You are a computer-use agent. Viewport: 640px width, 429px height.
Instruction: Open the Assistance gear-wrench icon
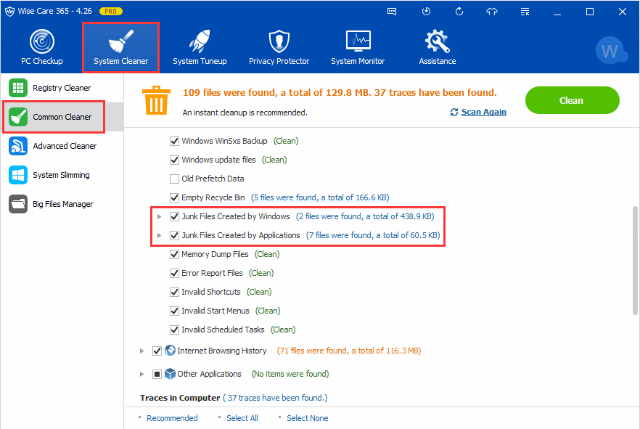point(437,41)
